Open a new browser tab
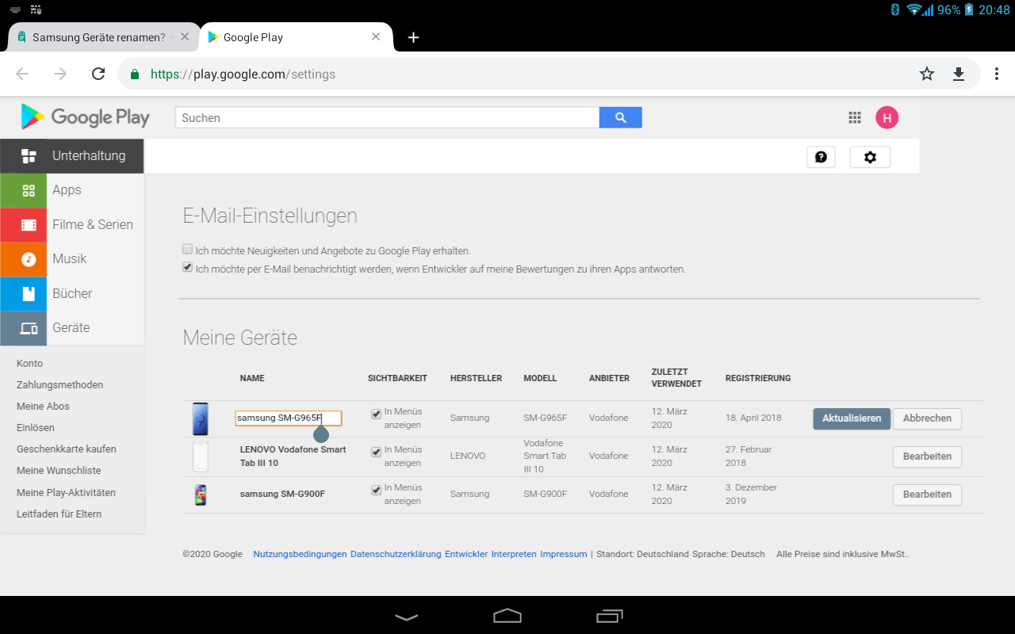The height and width of the screenshot is (634, 1015). 413,37
